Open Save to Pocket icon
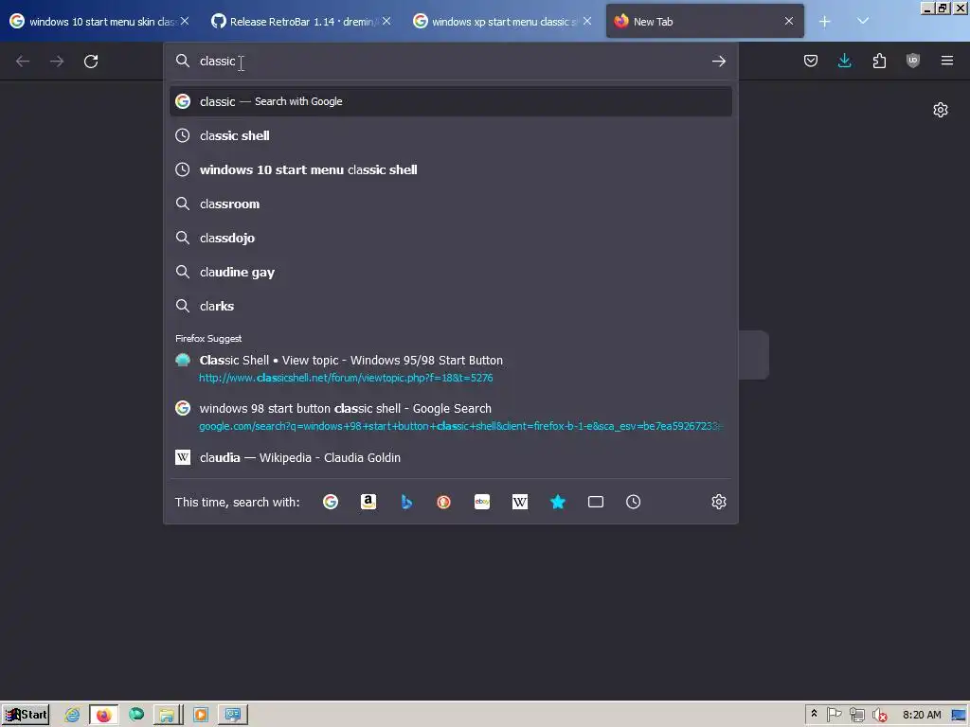Image resolution: width=970 pixels, height=727 pixels. 811,61
